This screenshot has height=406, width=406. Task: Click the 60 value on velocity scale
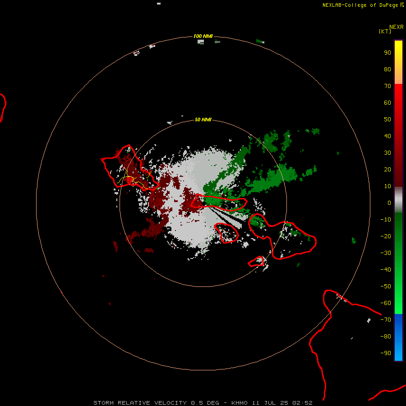click(388, 102)
